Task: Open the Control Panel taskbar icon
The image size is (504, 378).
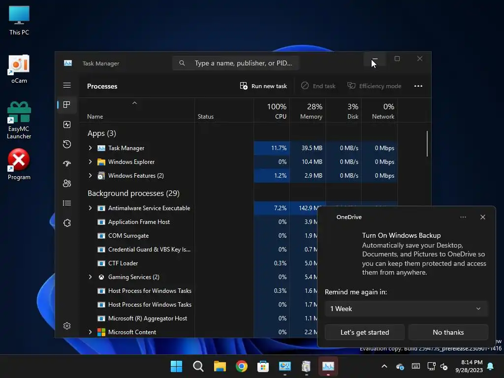Action: click(285, 366)
